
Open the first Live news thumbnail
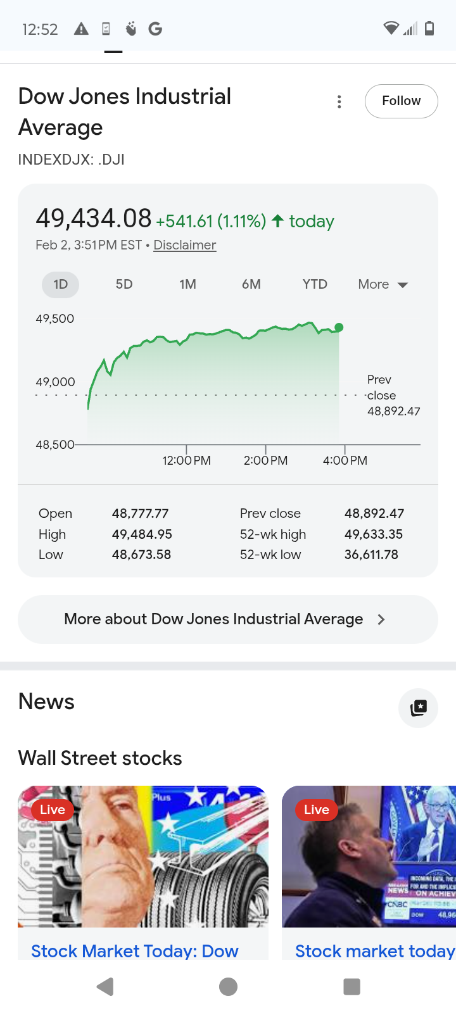tap(143, 856)
